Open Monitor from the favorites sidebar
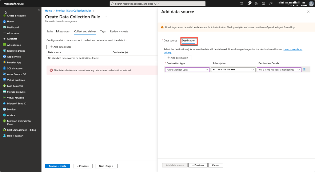The image size is (315, 172). pos(11,110)
